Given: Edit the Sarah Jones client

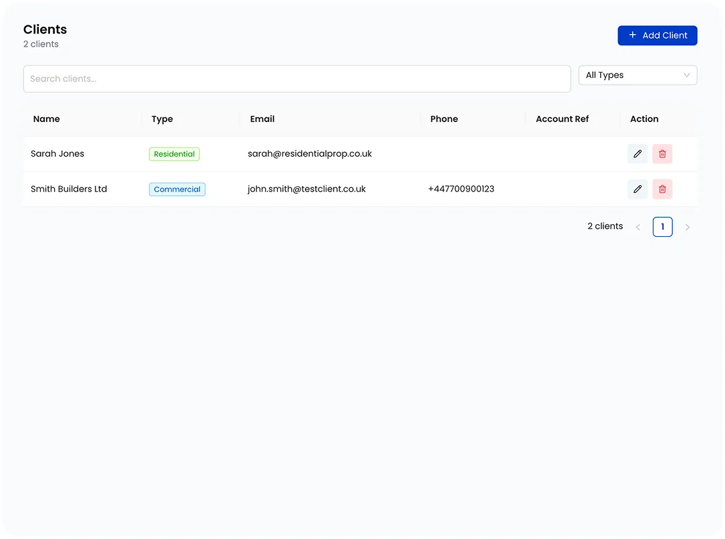Looking at the screenshot, I should (x=637, y=154).
